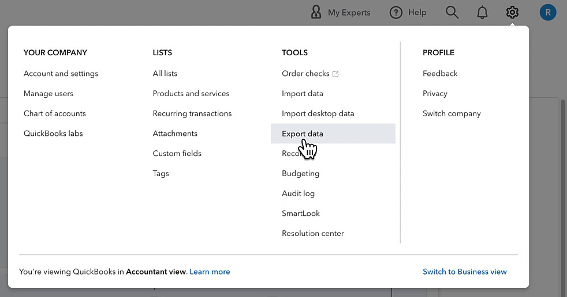The image size is (567, 297).
Task: Click the Learn more link
Action: pos(210,272)
